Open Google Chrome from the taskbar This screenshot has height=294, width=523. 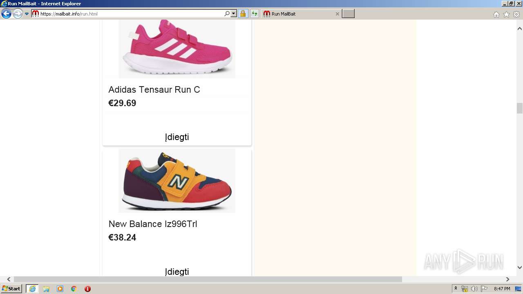pyautogui.click(x=74, y=289)
